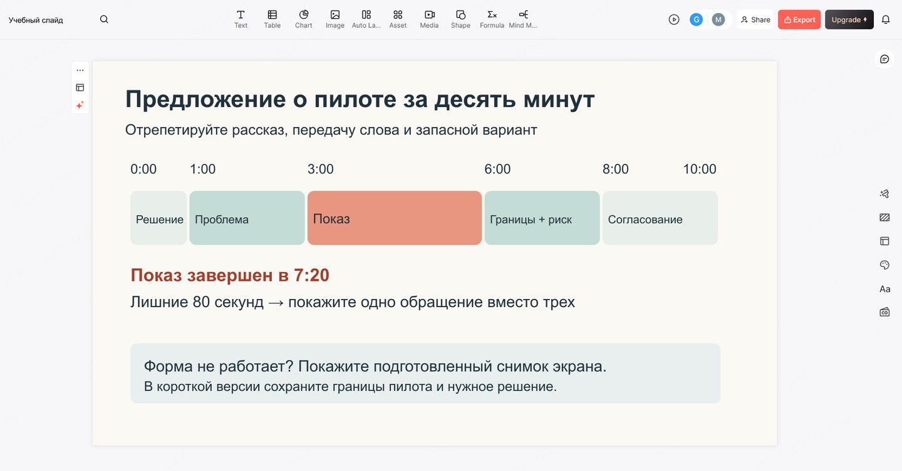
Task: Open the three-dot menu beside the slide
Action: click(80, 70)
